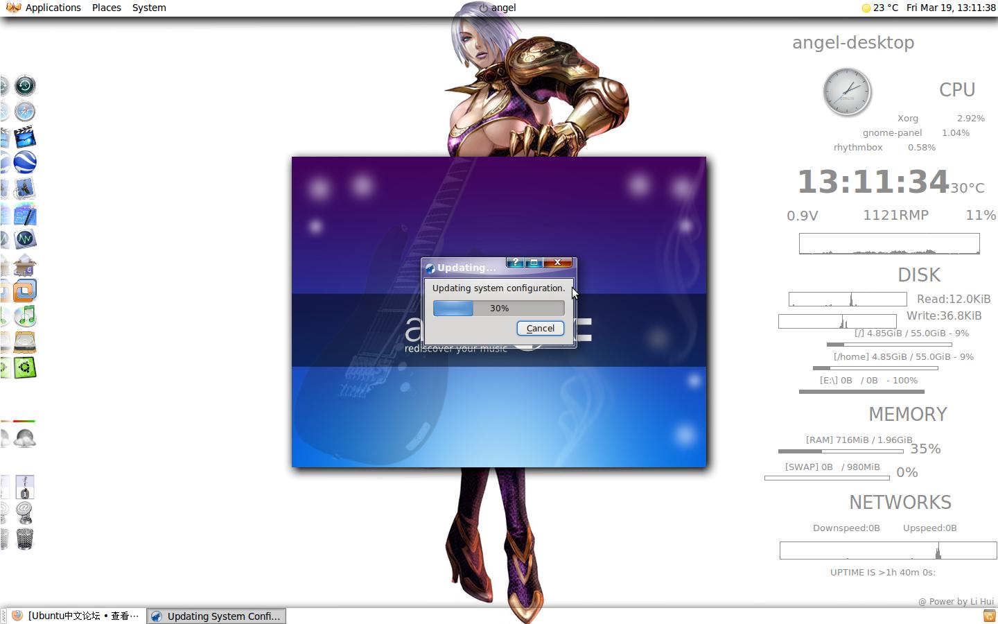
Task: Close the Updating dialog window
Action: click(x=557, y=262)
